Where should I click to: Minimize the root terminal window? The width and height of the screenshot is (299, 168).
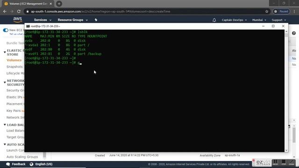point(263,26)
